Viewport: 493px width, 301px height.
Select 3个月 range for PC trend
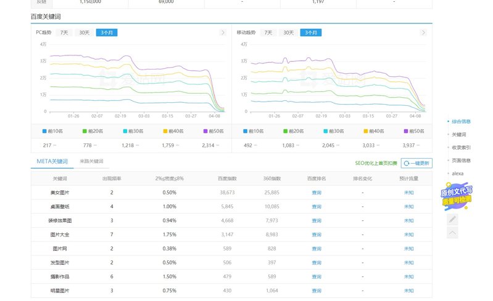coord(106,33)
